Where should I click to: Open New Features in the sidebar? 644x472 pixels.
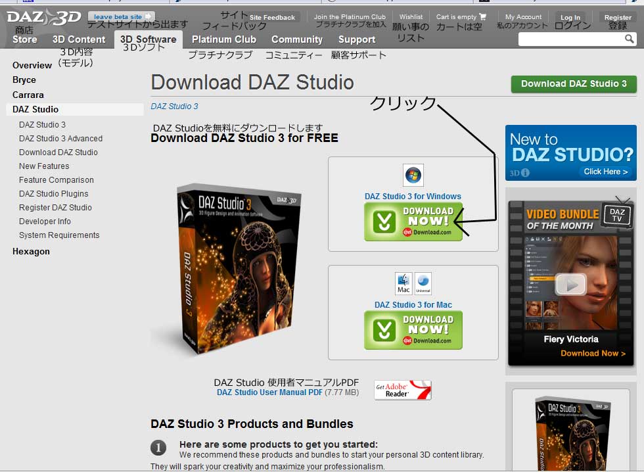coord(44,166)
